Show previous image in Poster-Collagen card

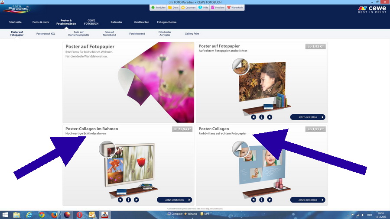click(253, 200)
